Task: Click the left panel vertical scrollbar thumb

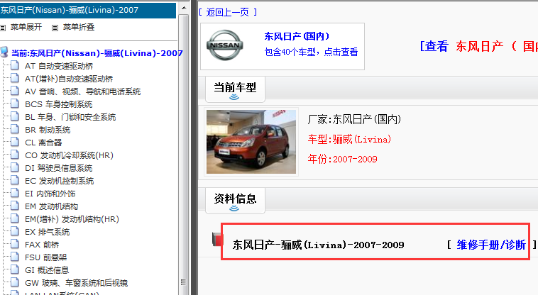Action: [184, 154]
